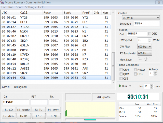The height and width of the screenshot is (123, 163).
Task: Click the Exchange field showing 5NN #
Action: [x=147, y=24]
